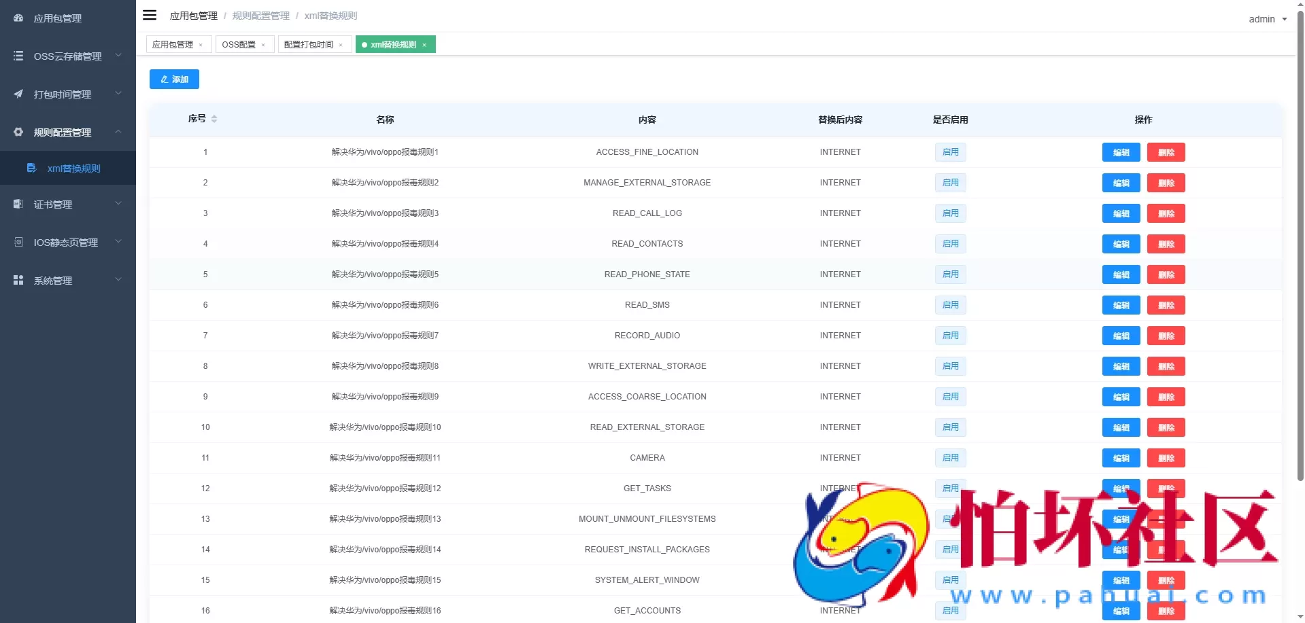This screenshot has width=1305, height=623.
Task: Click the OSS云存储管理 list icon
Action: (x=18, y=56)
